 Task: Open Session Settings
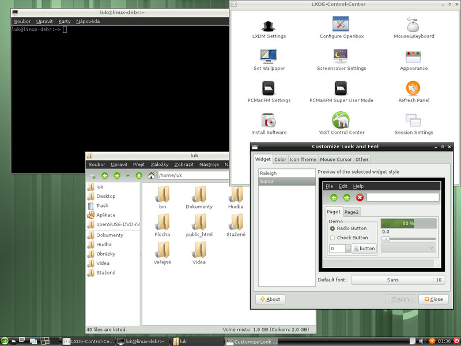coord(414,124)
